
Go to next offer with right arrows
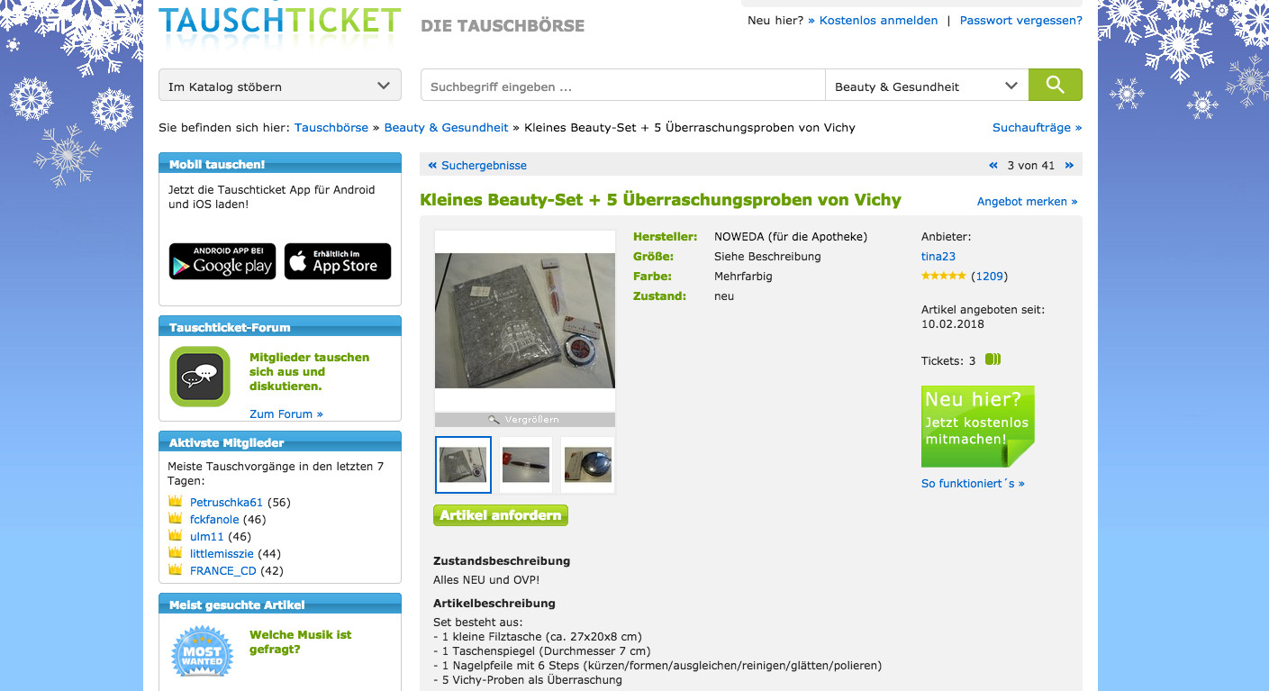[1069, 166]
